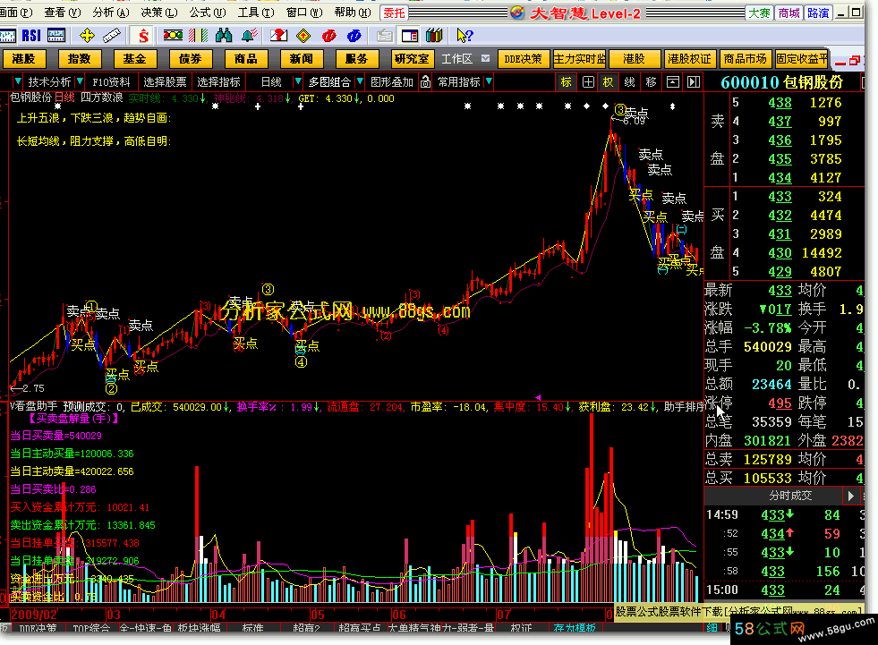The height and width of the screenshot is (645, 878).
Task: Open the 公式(U) menu
Action: [x=207, y=13]
